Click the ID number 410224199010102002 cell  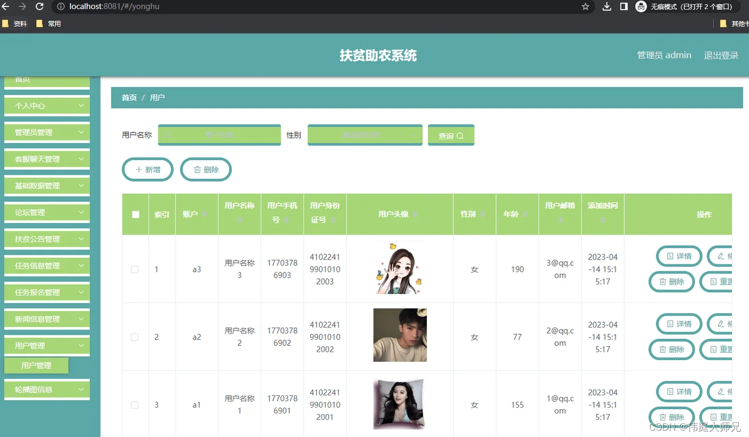(x=325, y=337)
